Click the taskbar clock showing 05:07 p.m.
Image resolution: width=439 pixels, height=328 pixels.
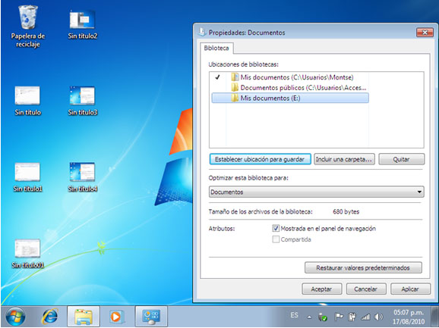[x=409, y=317]
